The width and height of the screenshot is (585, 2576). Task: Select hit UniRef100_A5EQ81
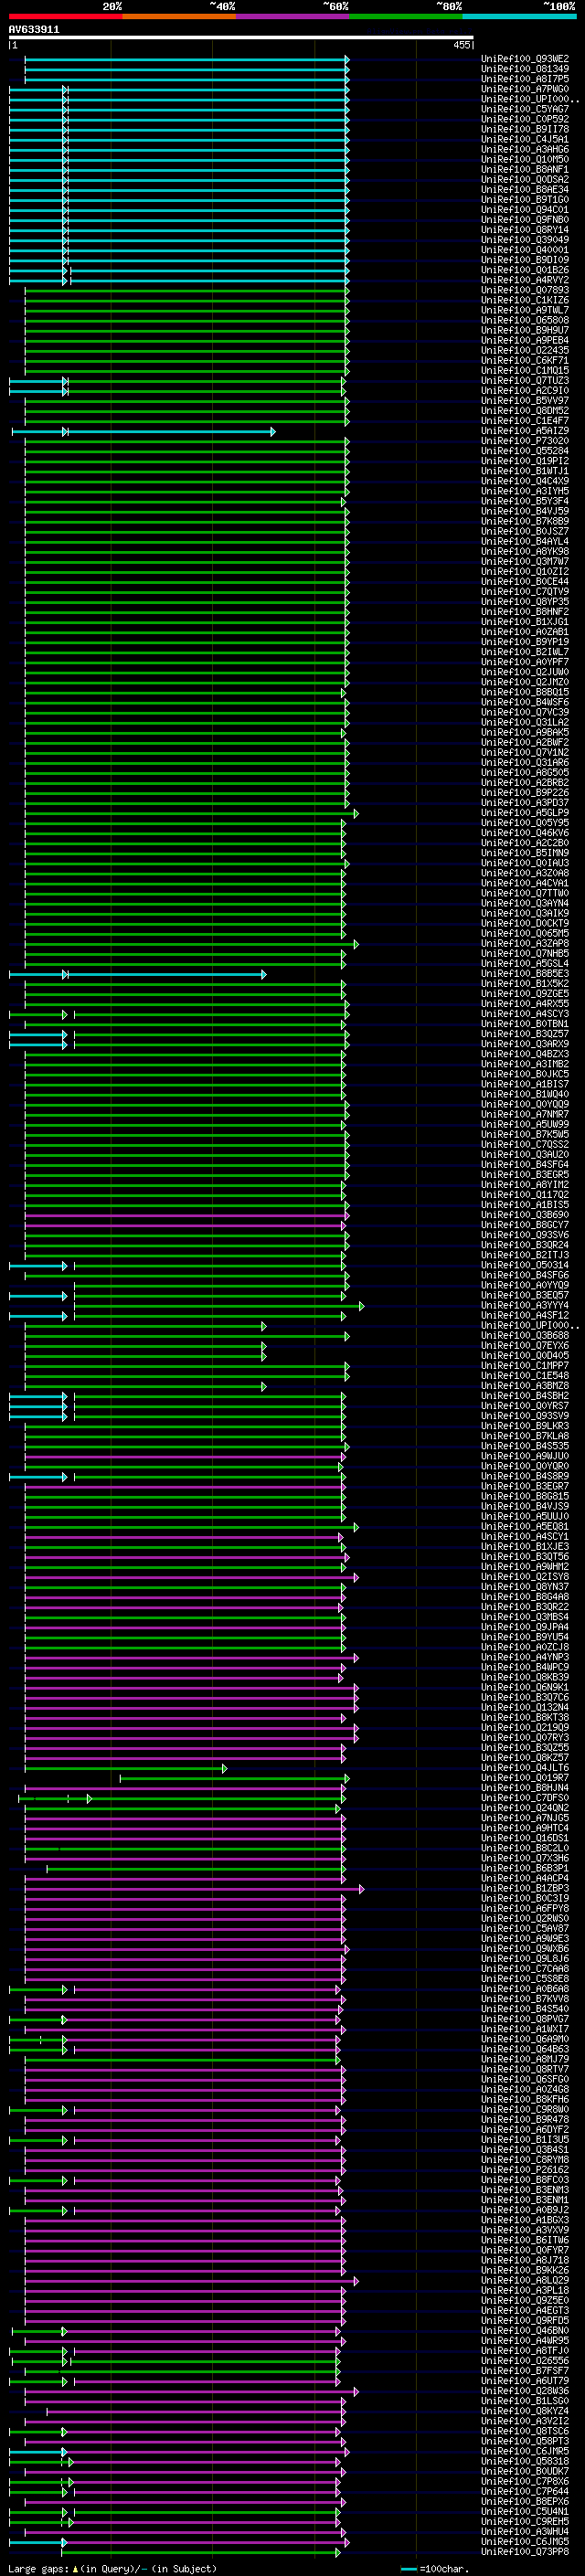point(525,1526)
